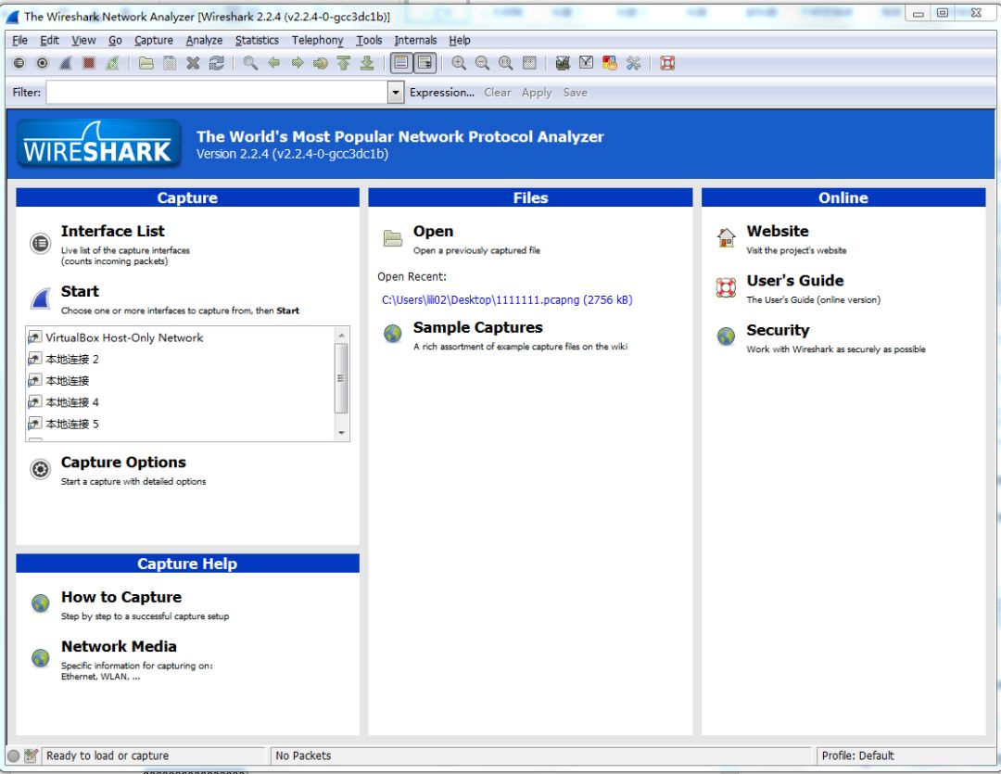
Task: Click the Expression... filter button
Action: [x=442, y=93]
